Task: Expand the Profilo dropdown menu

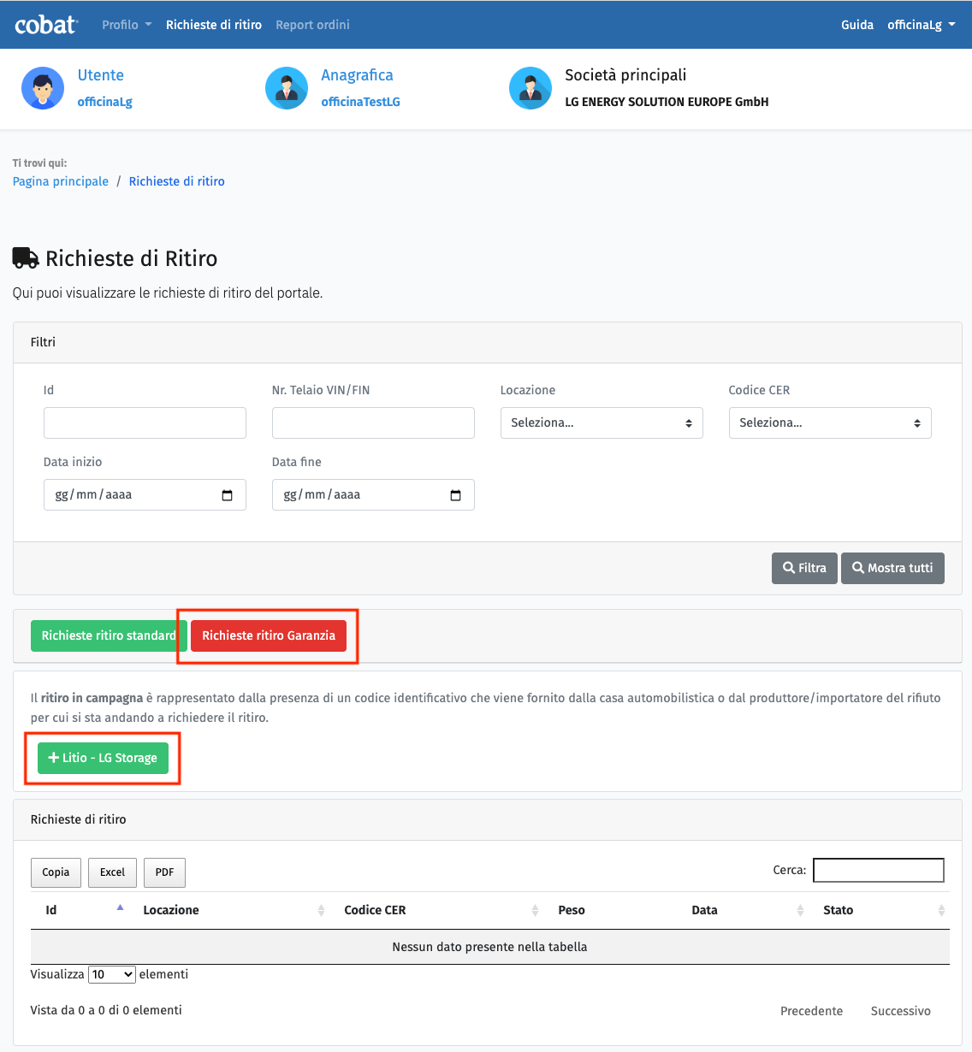Action: coord(127,25)
